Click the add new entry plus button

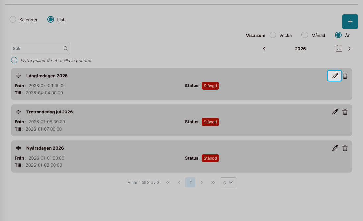tap(350, 22)
